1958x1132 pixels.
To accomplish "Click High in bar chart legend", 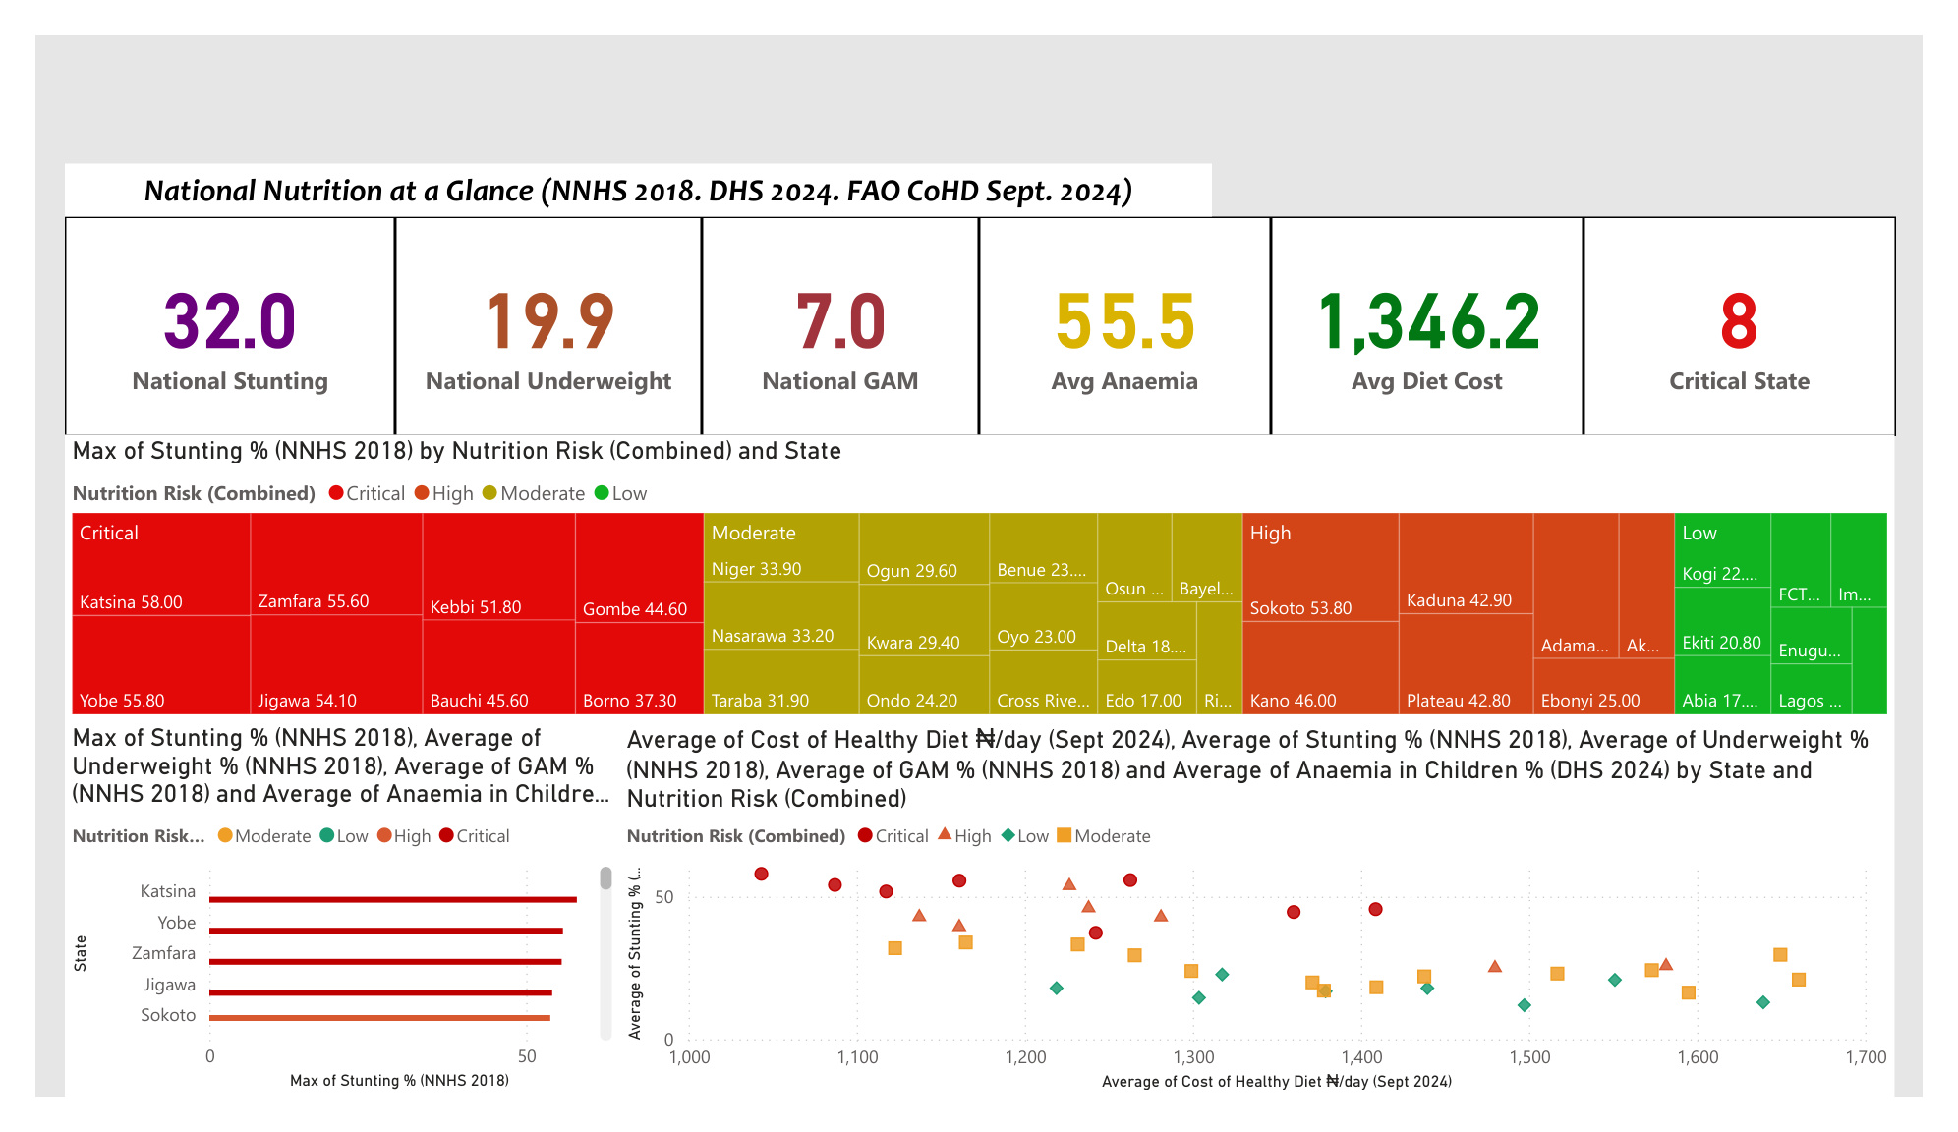I will 404,836.
